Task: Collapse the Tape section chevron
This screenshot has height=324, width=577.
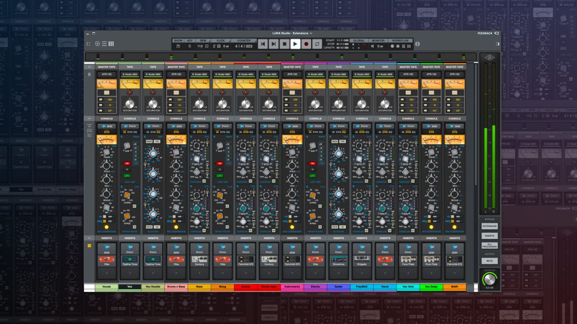Action: click(x=89, y=67)
